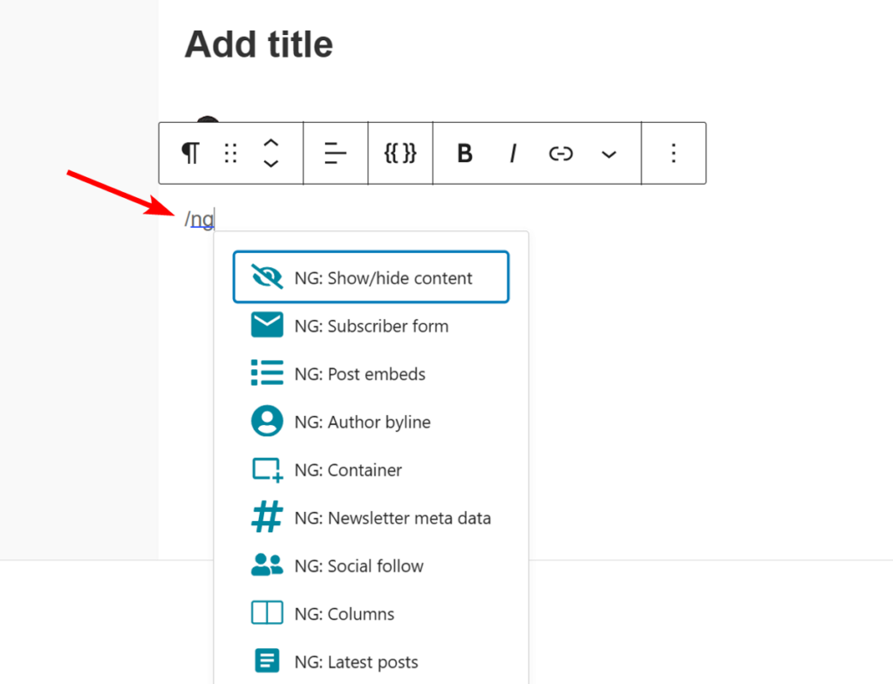Click the dynamic tags {{ }} icon
893x684 pixels.
399,153
